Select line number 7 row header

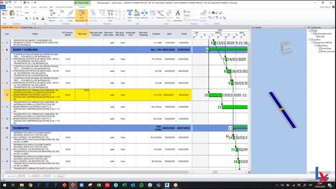(7, 59)
